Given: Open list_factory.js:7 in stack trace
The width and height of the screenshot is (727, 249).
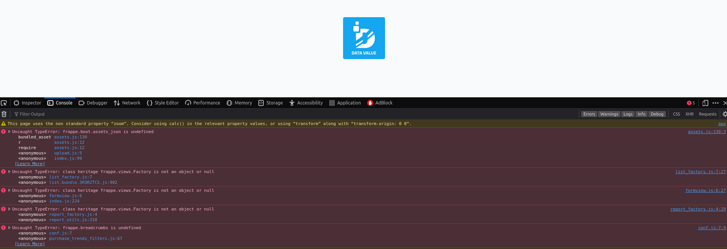Looking at the screenshot, I should click(x=71, y=177).
